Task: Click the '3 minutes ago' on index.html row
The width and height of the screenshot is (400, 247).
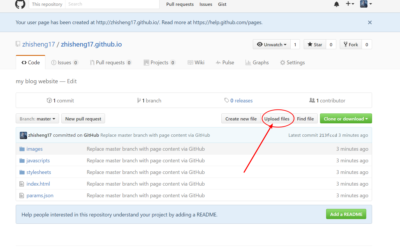Action: 352,184
